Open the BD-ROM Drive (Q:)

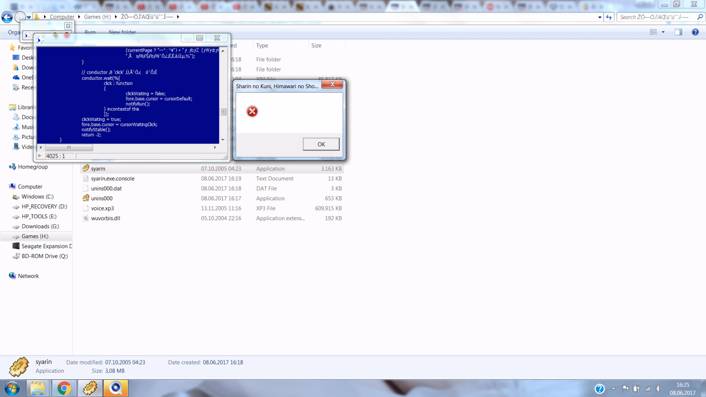coord(45,256)
